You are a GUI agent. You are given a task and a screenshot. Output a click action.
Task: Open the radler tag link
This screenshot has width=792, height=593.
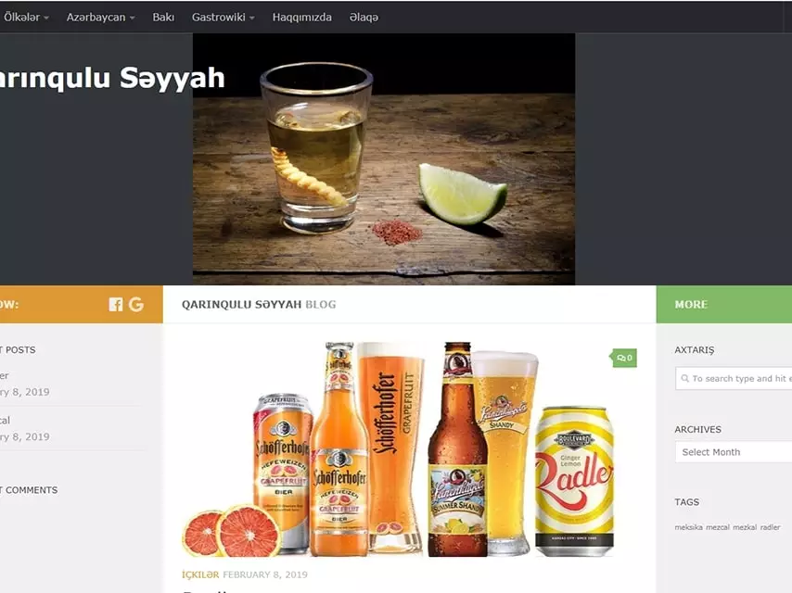pos(771,527)
